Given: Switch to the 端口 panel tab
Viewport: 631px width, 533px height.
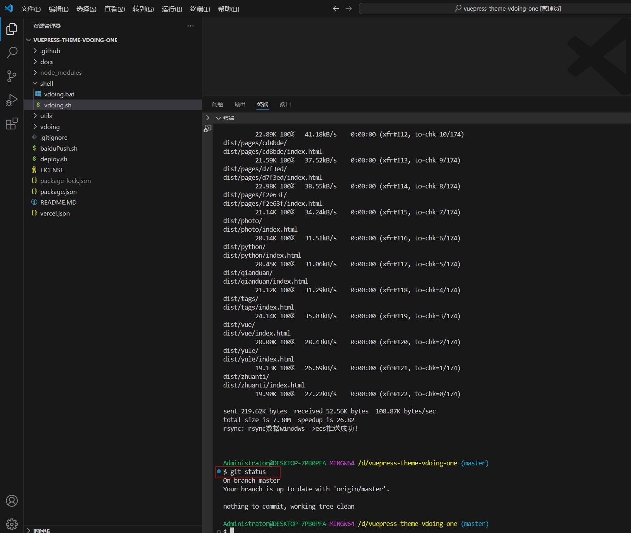Looking at the screenshot, I should click(285, 104).
